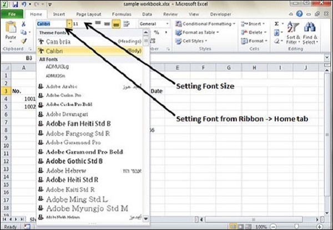333x230 pixels.
Task: Click the Top Align icon
Action: (x=98, y=23)
